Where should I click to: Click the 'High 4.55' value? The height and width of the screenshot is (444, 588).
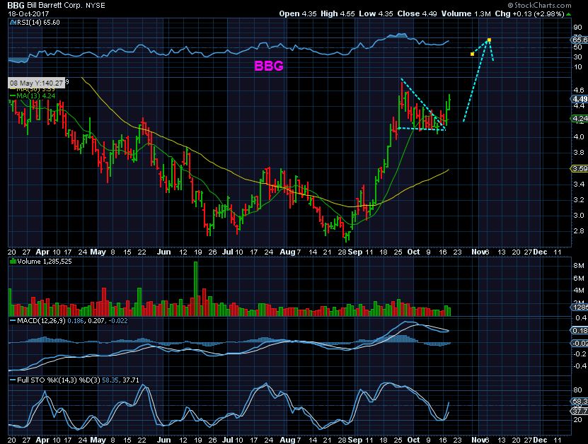point(338,14)
